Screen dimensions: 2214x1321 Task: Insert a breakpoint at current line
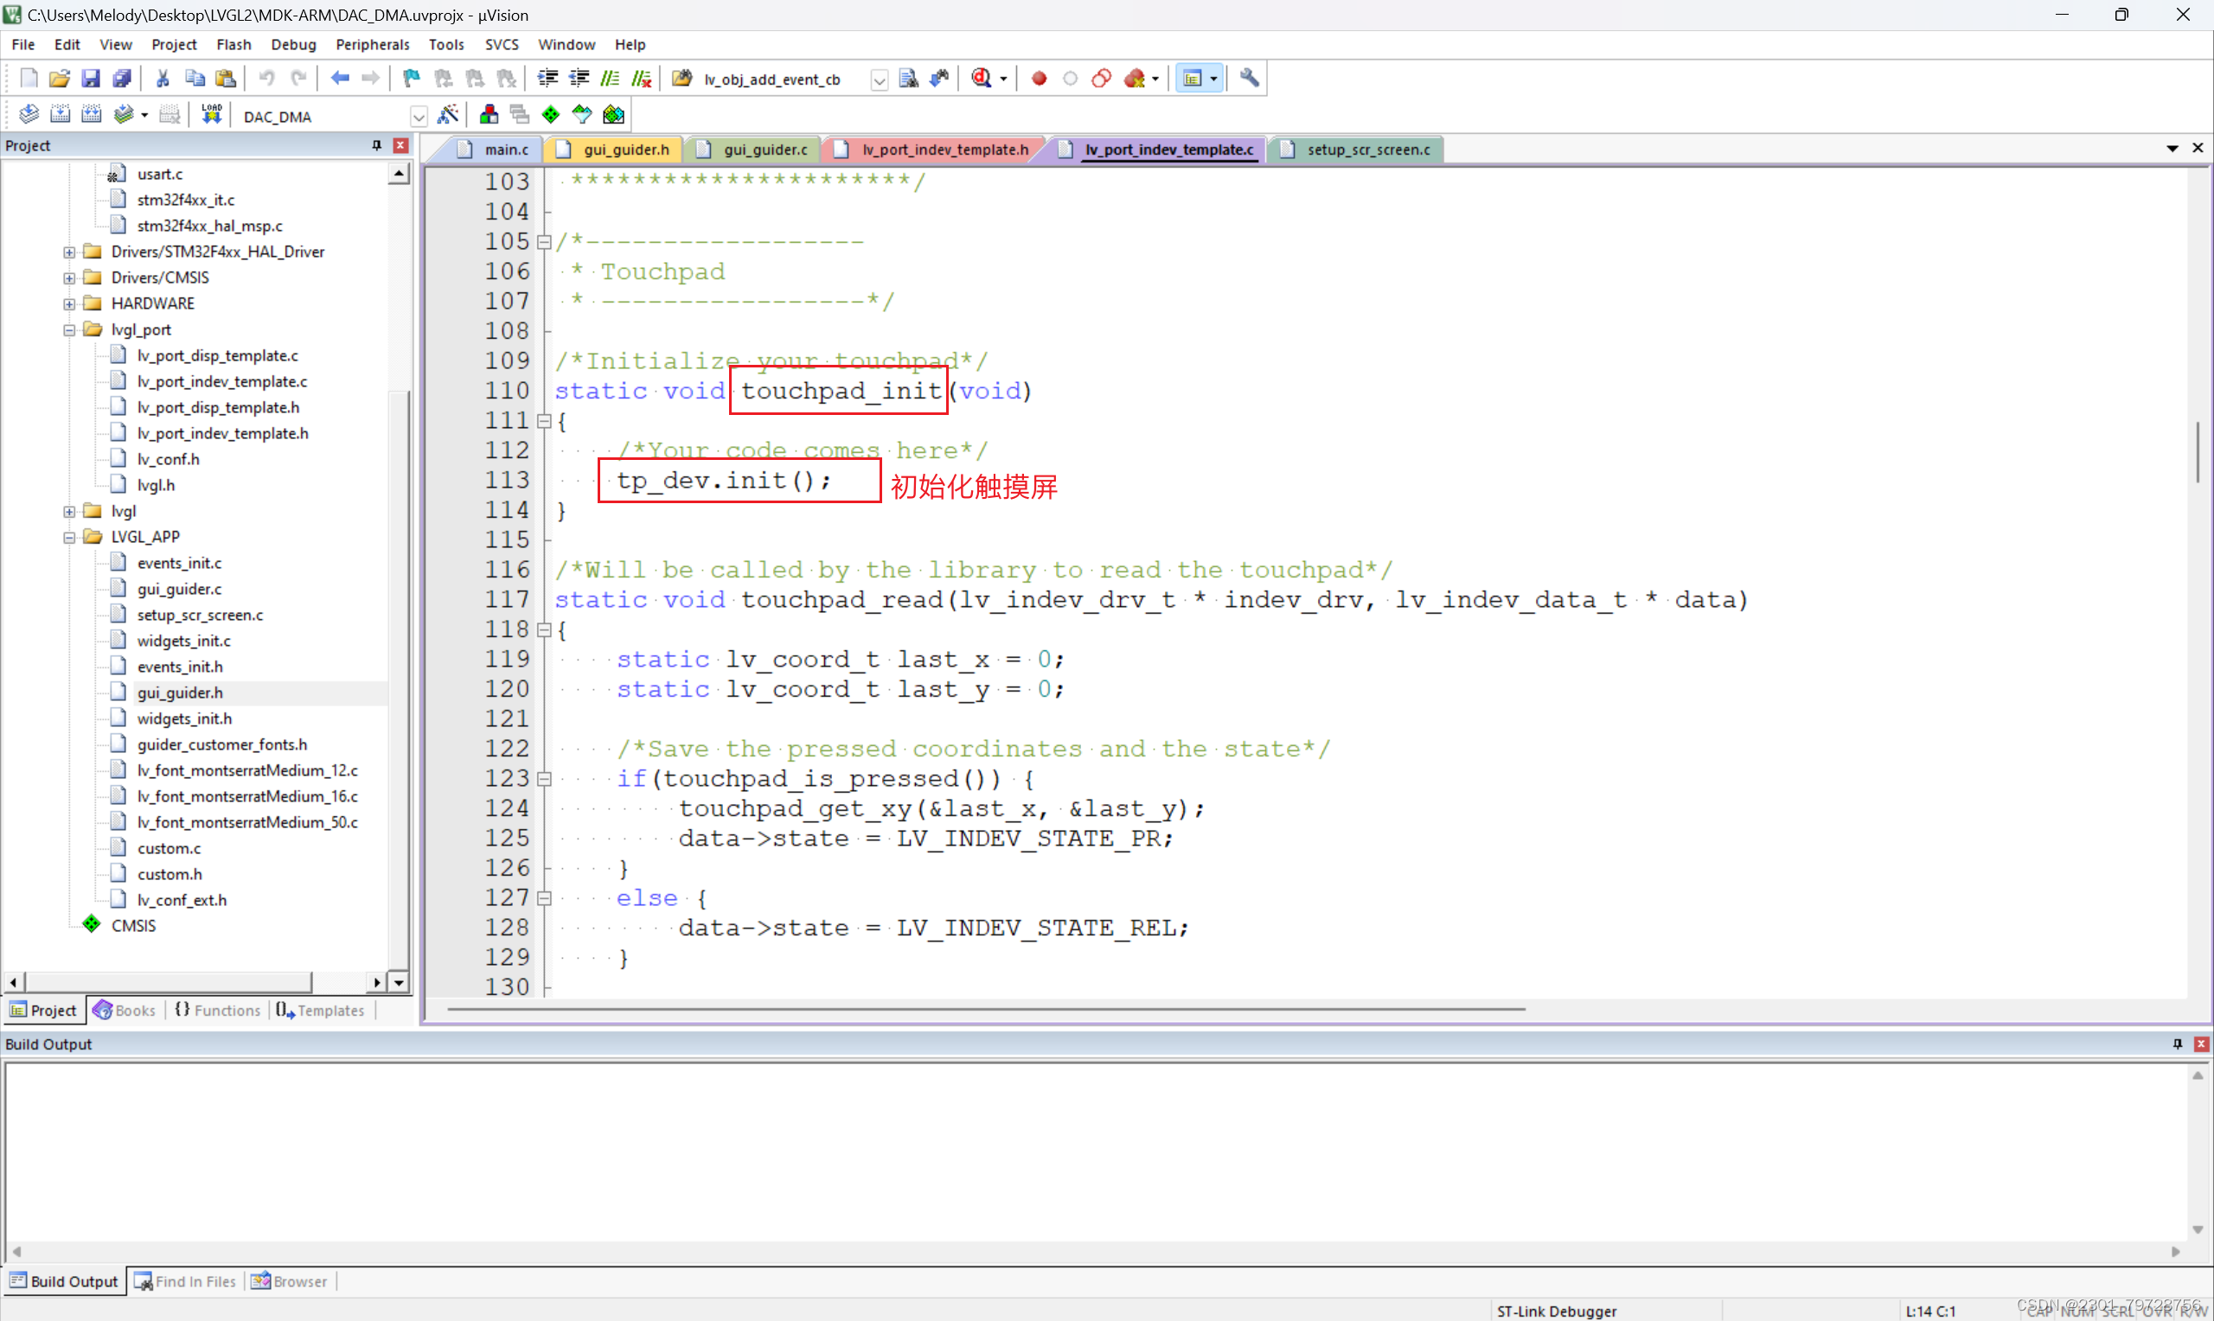[1038, 79]
